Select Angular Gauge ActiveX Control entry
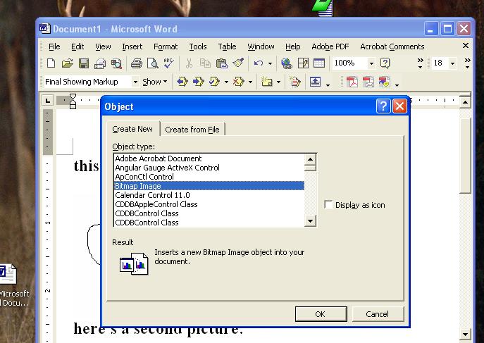The image size is (484, 343). 209,168
